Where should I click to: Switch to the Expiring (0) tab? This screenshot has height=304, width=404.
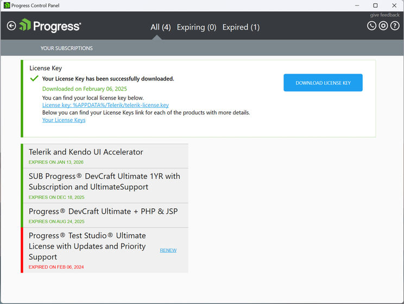[197, 27]
